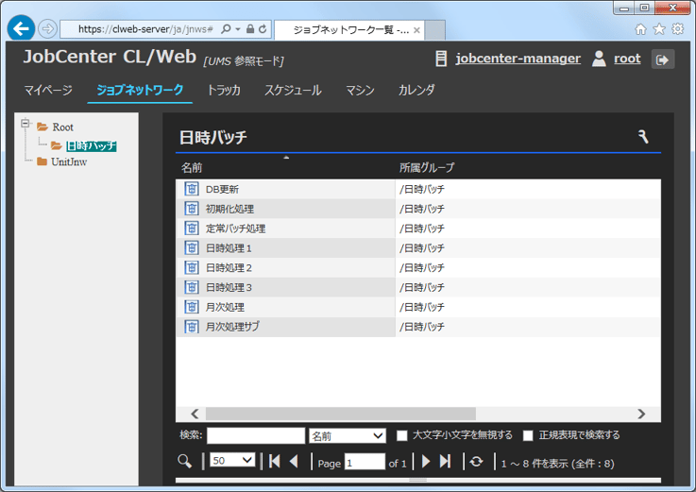Click the browser back arrow button
This screenshot has height=492, width=696.
pyautogui.click(x=21, y=29)
